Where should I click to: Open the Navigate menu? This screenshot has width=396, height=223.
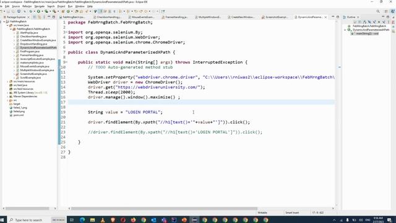40,6
